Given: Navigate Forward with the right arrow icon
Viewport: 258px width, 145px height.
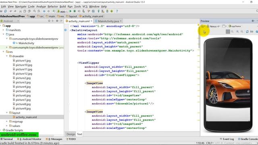Looking at the screenshot, I should 48,11.
